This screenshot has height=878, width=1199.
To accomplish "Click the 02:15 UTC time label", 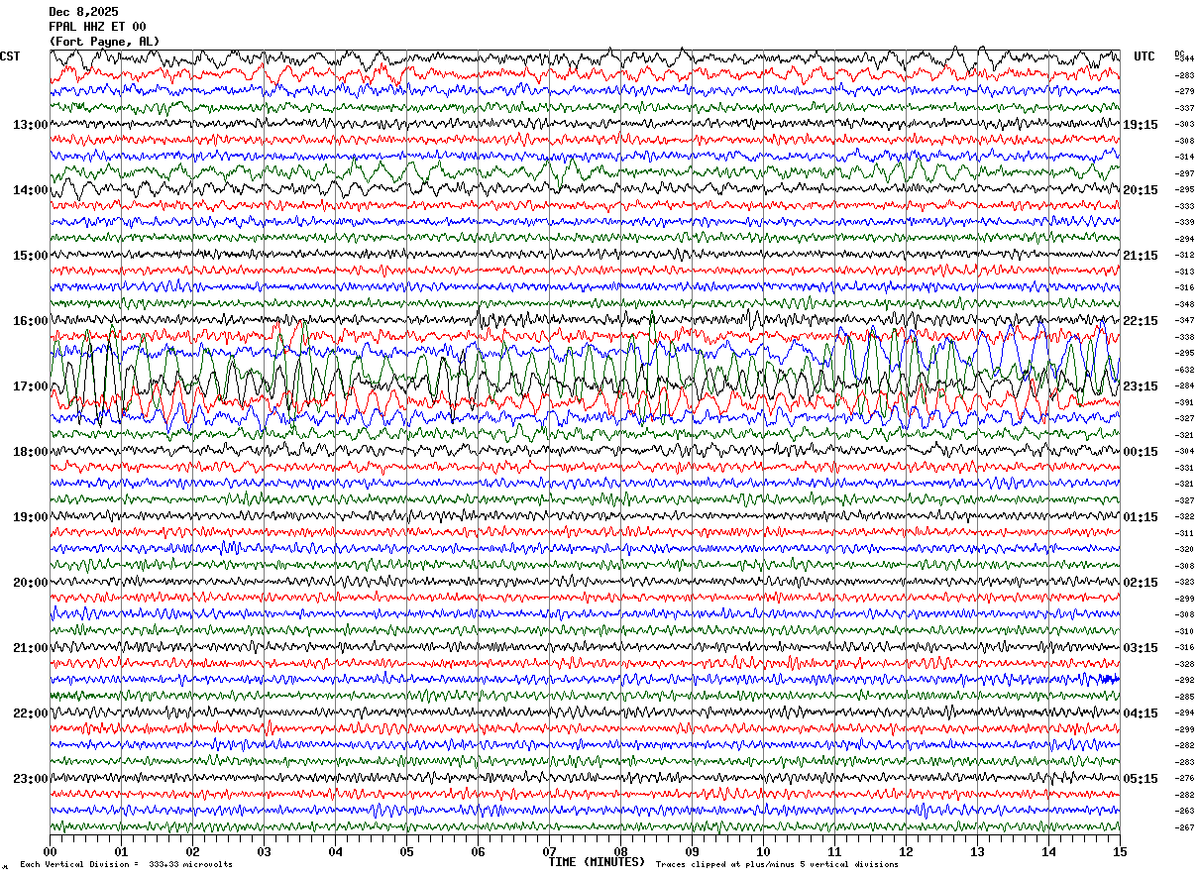I will (x=1141, y=583).
